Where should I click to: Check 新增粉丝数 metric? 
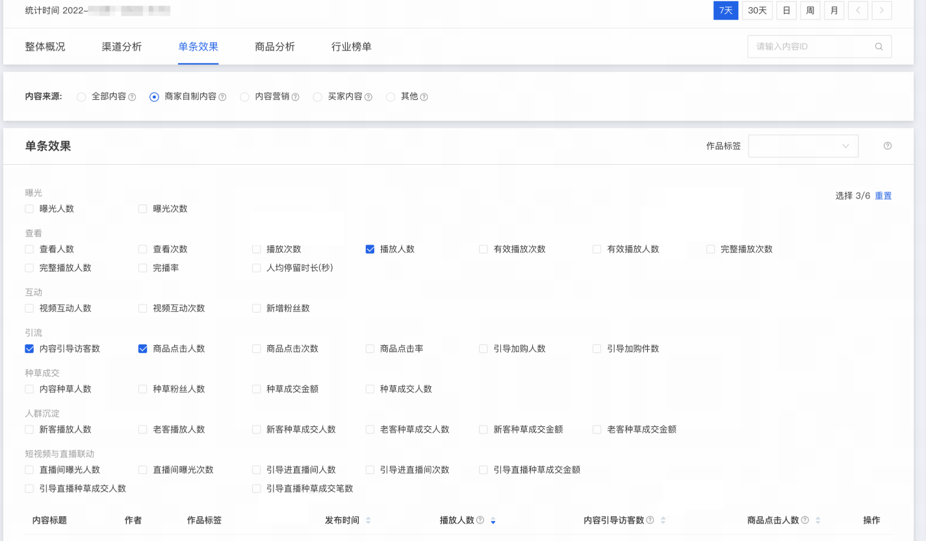(256, 309)
